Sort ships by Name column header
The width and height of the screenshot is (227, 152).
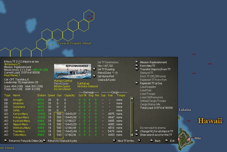(x=16, y=95)
